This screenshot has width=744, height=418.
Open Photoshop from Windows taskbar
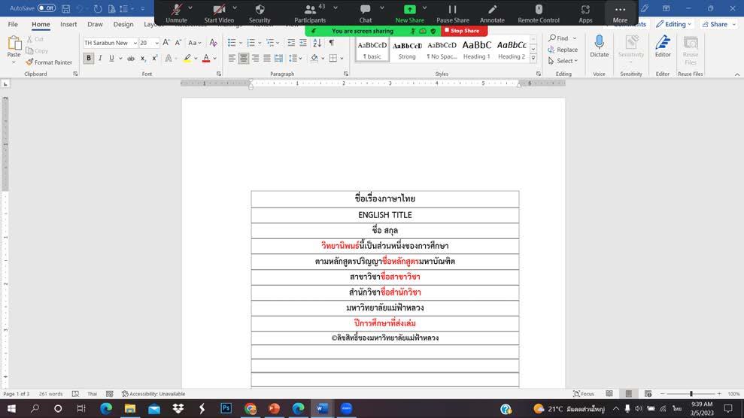(x=226, y=408)
